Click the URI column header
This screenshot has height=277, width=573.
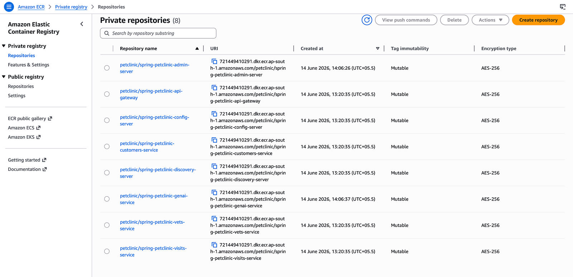[x=214, y=49]
